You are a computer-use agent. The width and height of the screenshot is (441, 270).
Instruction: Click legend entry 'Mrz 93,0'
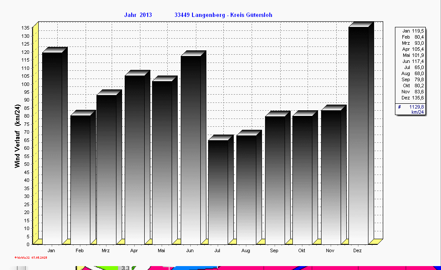[413, 43]
